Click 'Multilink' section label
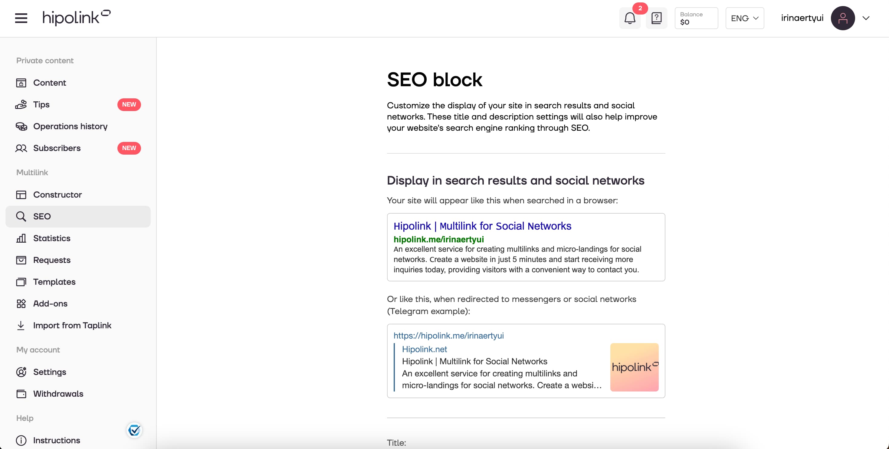Screen dimensions: 889x449 click(32, 172)
